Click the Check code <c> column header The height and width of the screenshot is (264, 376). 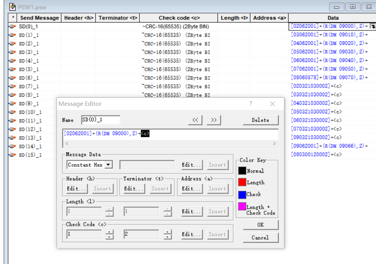coord(179,18)
